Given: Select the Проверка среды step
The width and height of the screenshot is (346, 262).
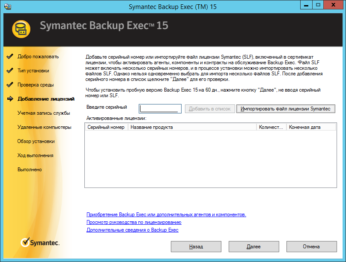Looking at the screenshot, I should [36, 85].
